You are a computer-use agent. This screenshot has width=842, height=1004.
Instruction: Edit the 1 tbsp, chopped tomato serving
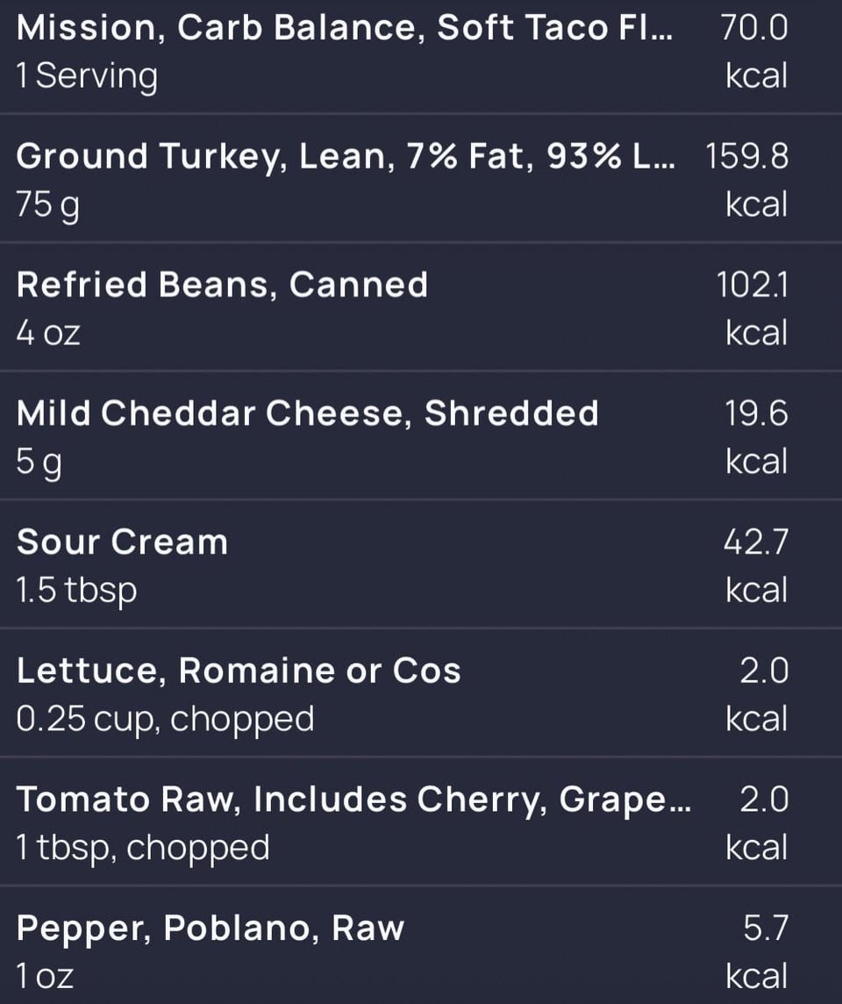pyautogui.click(x=143, y=849)
